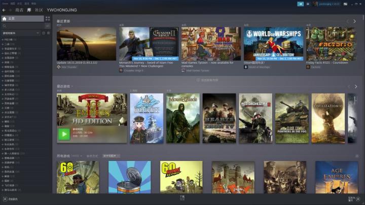Go back with the left arrow
The height and width of the screenshot is (205, 365).
(4, 10)
